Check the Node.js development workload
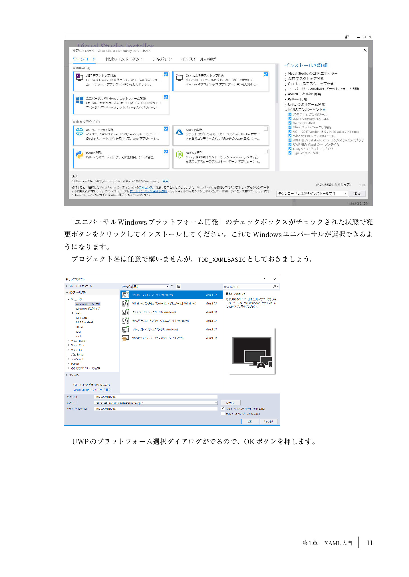 266,151
